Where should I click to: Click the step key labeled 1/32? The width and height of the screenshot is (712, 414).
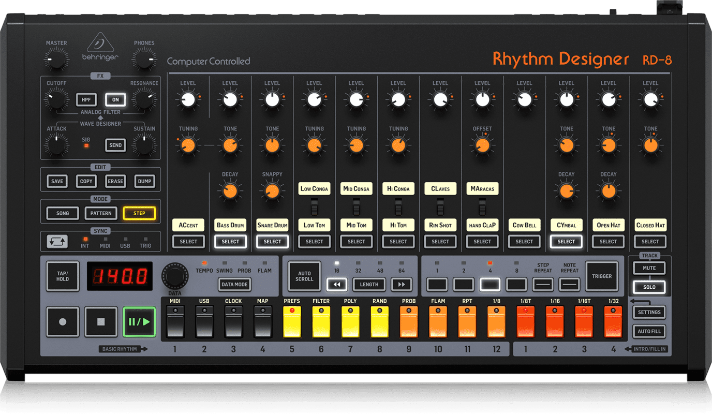(613, 322)
